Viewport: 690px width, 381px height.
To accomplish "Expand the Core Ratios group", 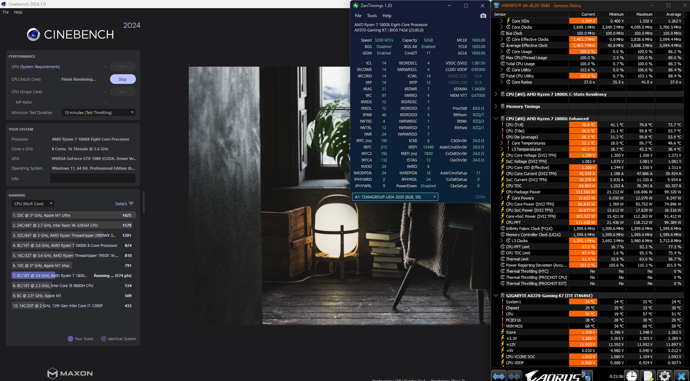I will pyautogui.click(x=502, y=82).
